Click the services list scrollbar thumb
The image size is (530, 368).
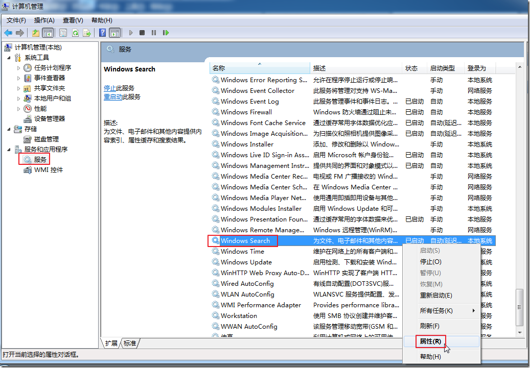click(519, 307)
